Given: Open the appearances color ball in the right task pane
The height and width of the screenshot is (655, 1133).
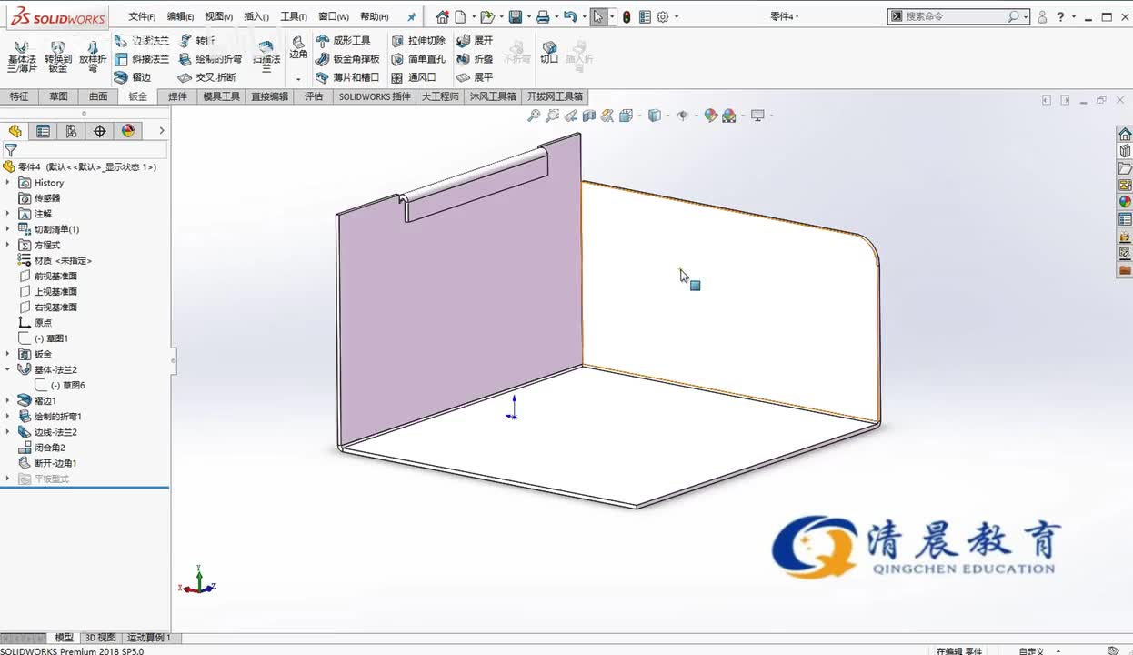Looking at the screenshot, I should tap(1125, 202).
